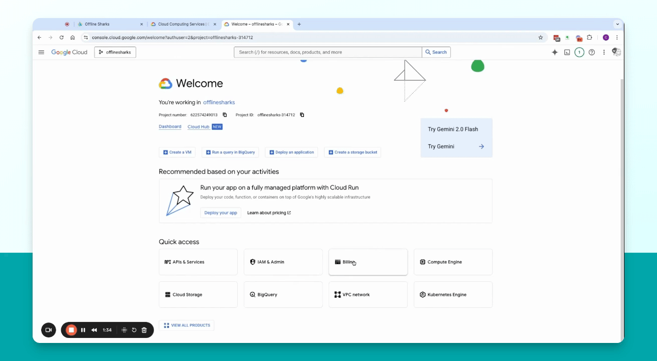657x361 pixels.
Task: Rewind the screen recording
Action: (x=94, y=330)
